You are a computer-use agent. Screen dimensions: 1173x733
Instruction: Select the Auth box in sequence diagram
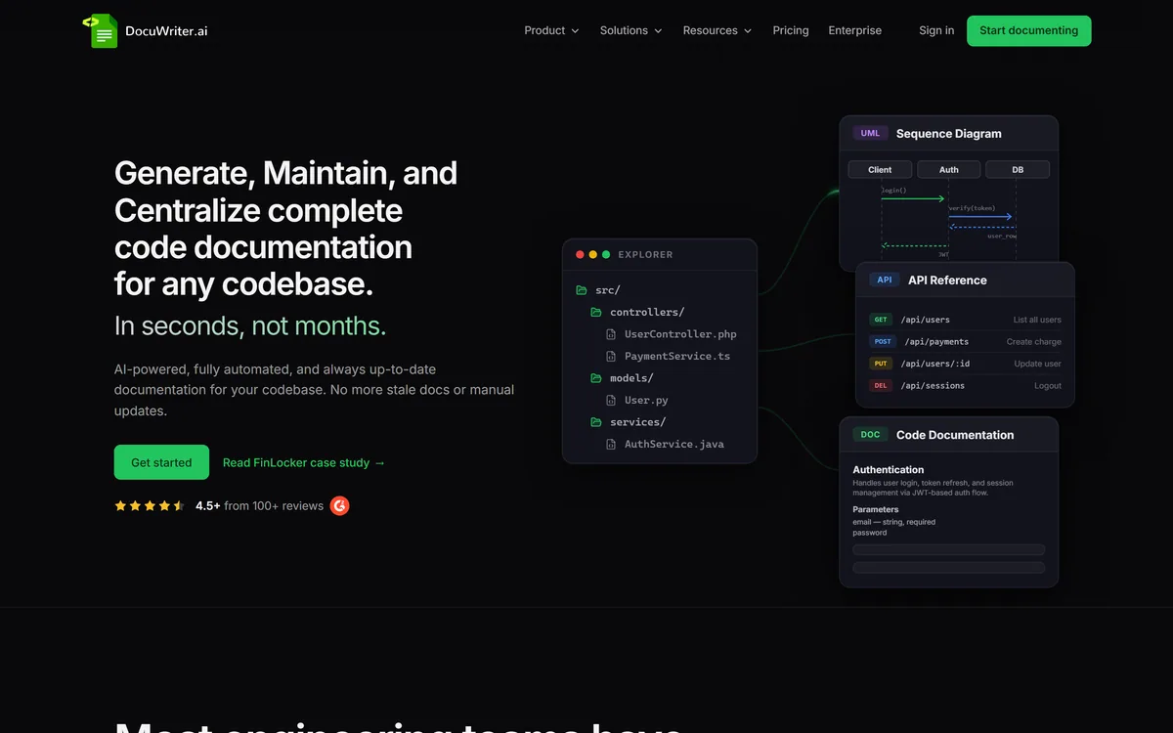coord(949,169)
